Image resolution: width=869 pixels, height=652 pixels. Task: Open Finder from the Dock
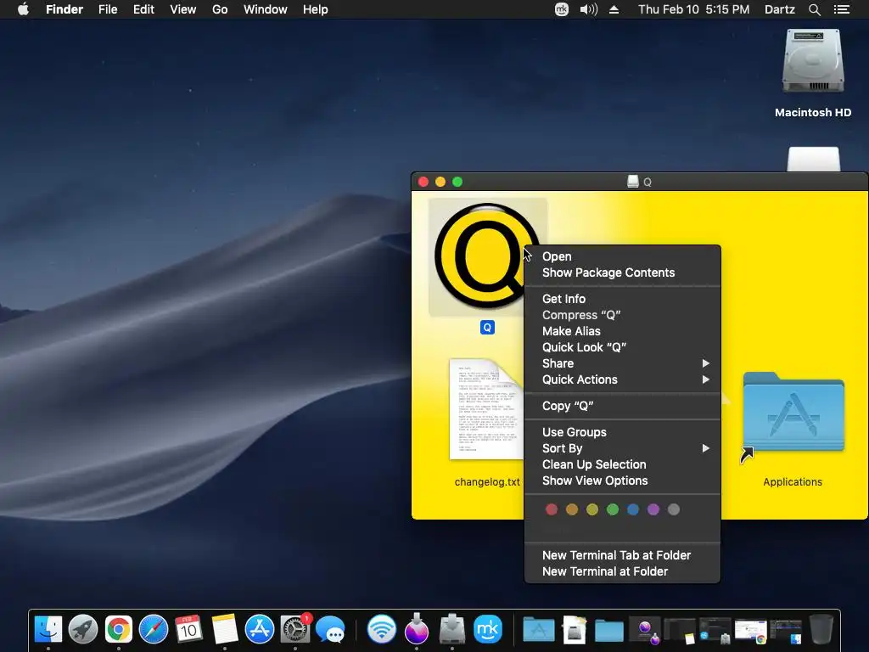48,629
